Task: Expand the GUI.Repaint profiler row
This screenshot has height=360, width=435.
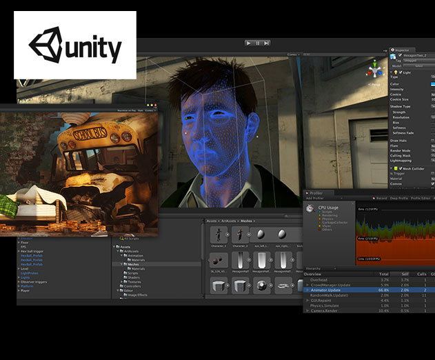Action: coord(307,300)
